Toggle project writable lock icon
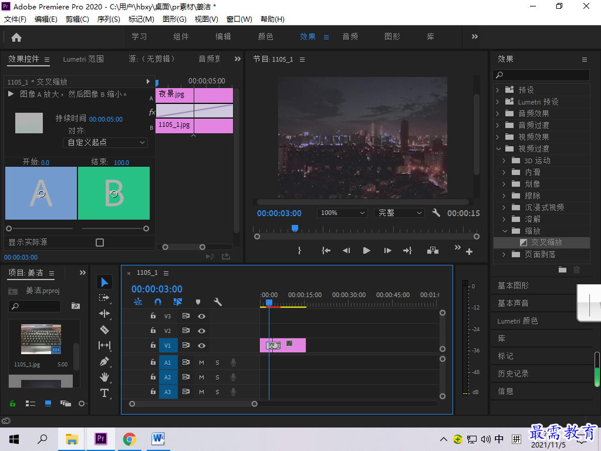Screen dimensions: 601x451 (13, 403)
